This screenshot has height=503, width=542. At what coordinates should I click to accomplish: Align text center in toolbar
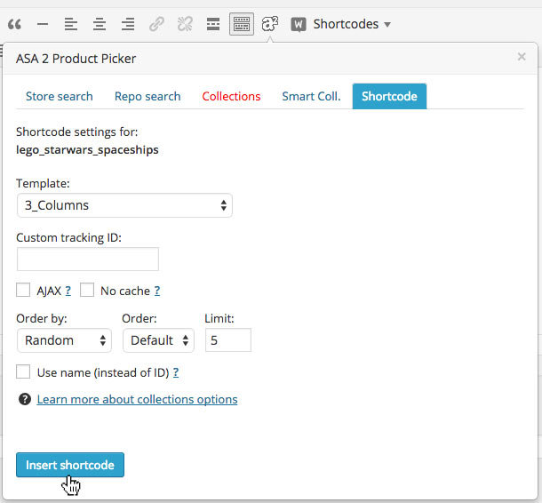(x=100, y=24)
